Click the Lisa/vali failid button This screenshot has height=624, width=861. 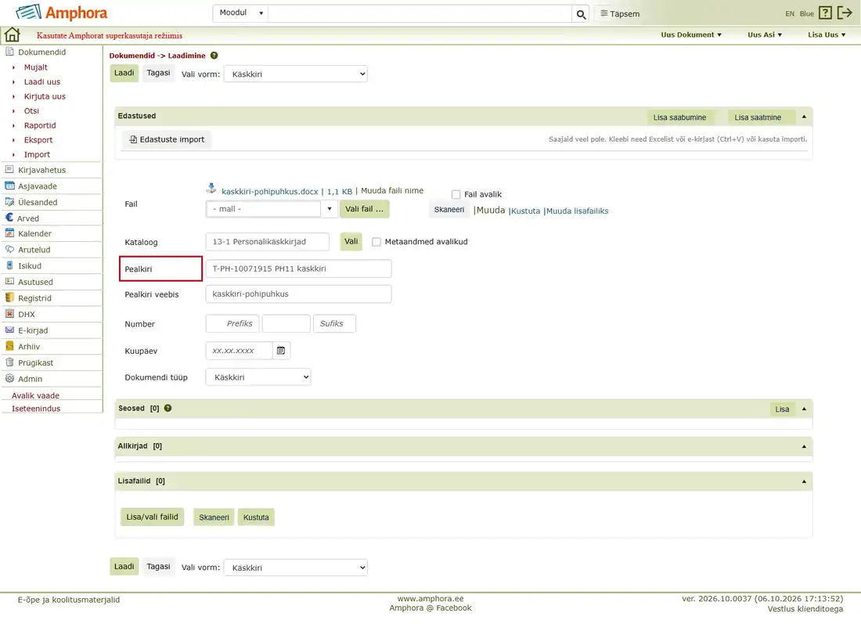[x=152, y=517]
